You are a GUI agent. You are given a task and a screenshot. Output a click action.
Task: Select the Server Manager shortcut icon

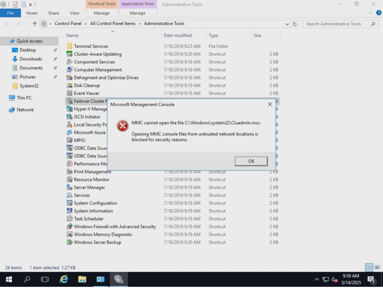pos(69,188)
